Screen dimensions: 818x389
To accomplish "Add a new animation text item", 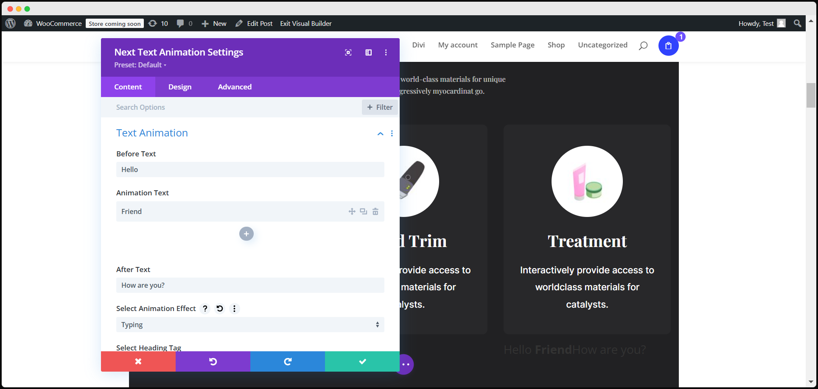I will click(247, 234).
